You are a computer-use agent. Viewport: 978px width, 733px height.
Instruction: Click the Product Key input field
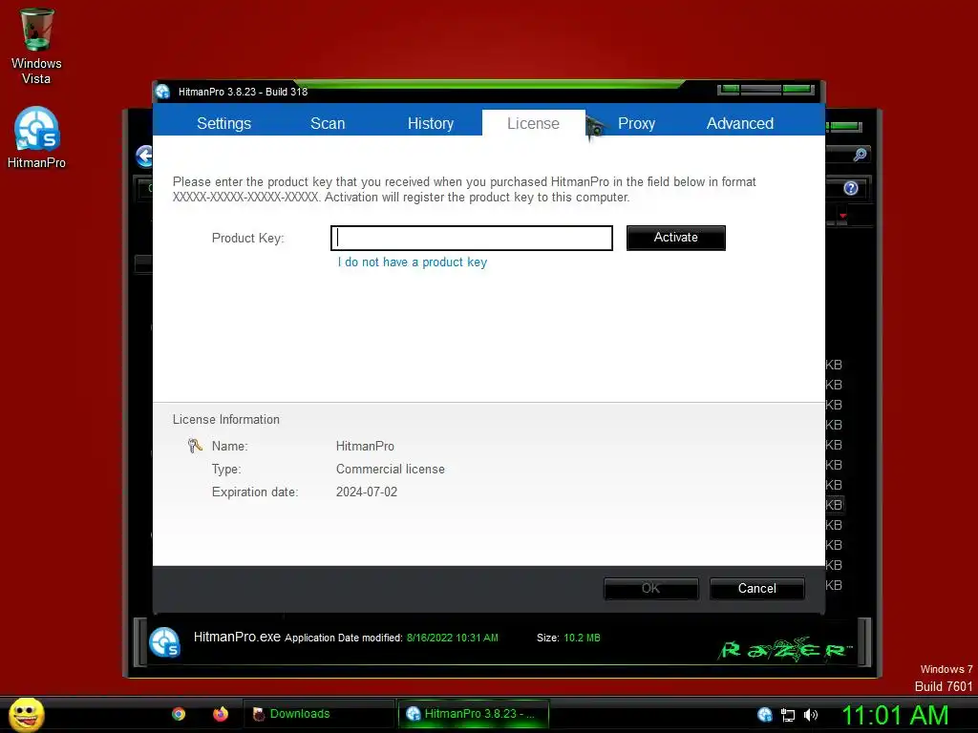click(472, 238)
